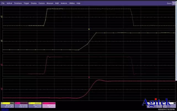
Task: Open the Math menu
Action: tap(57, 3)
